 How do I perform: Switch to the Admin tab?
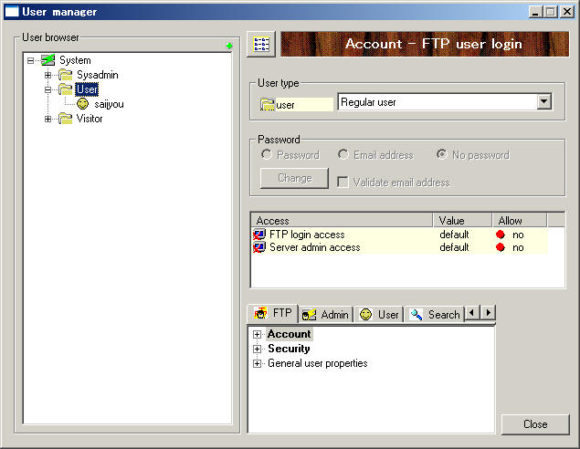tap(326, 315)
